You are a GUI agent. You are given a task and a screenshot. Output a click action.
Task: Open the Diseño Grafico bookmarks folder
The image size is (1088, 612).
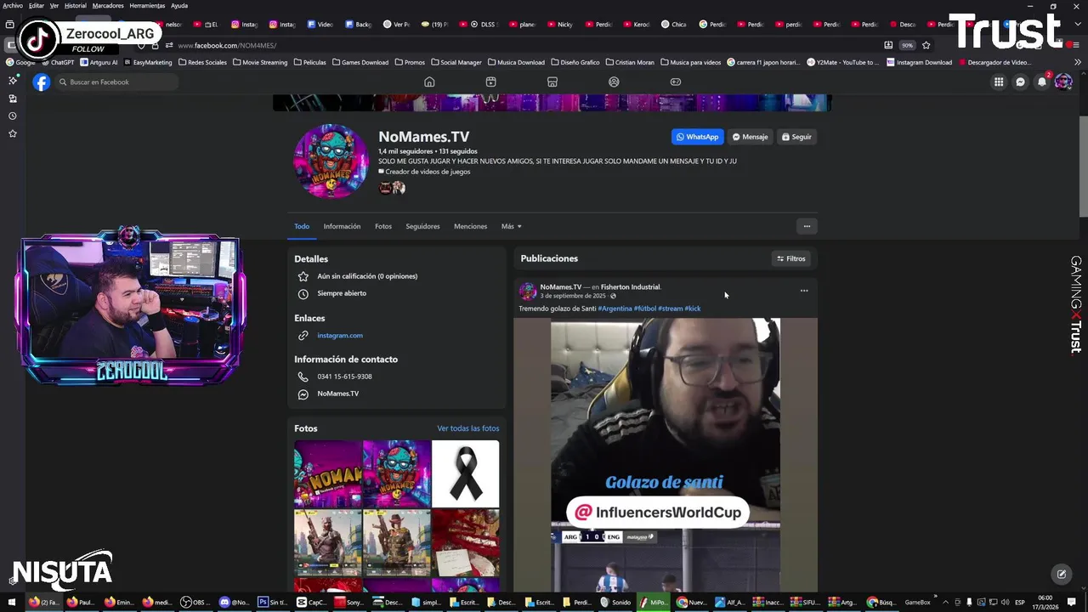tap(575, 62)
